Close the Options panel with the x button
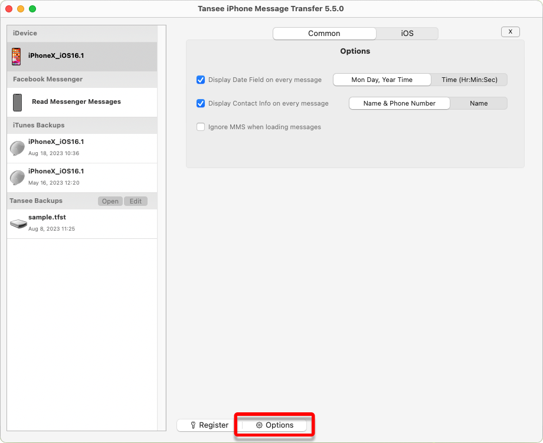This screenshot has height=443, width=543. click(511, 31)
